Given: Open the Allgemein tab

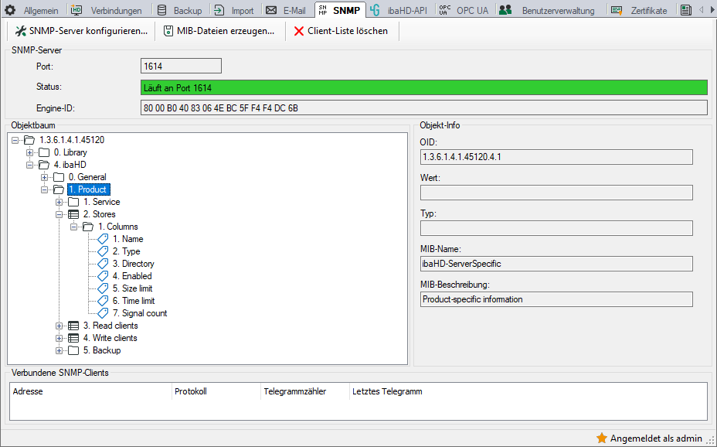Looking at the screenshot, I should 32,10.
